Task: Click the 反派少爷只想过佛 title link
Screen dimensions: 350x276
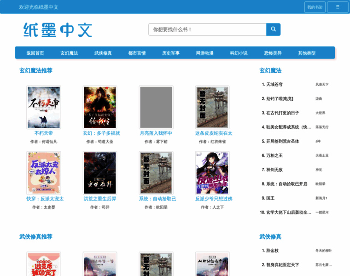Action: (214, 199)
